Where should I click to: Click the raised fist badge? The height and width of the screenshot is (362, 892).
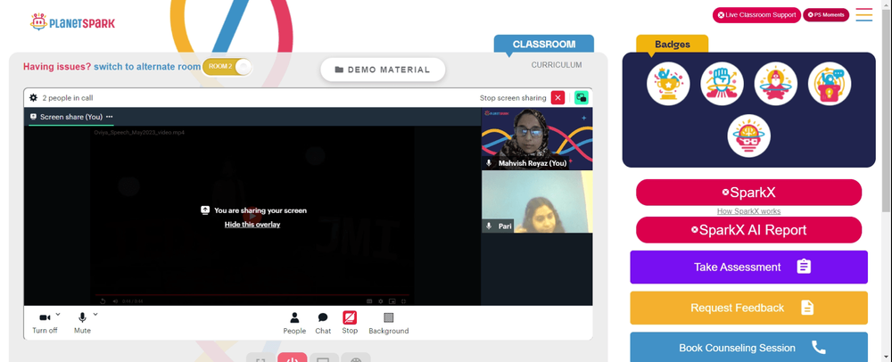tap(722, 84)
